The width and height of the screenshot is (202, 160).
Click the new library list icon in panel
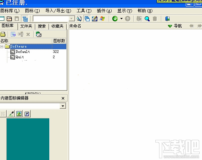(13, 34)
